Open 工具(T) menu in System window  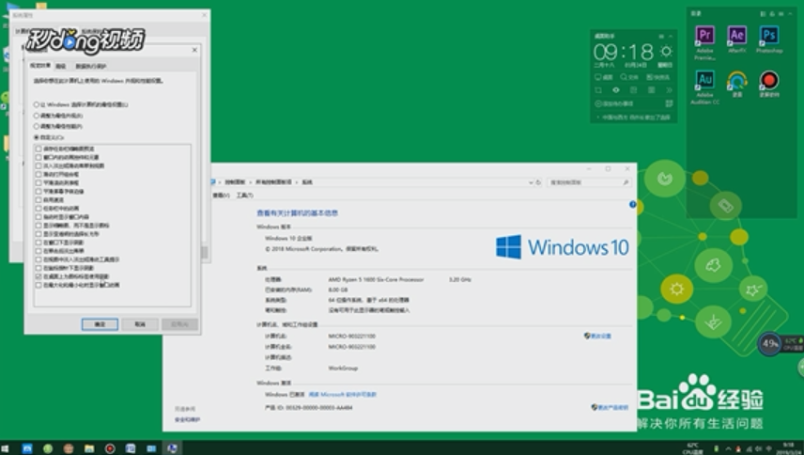[x=244, y=196]
